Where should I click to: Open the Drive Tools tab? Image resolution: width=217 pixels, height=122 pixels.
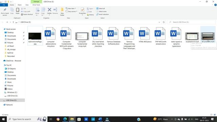point(36,5)
